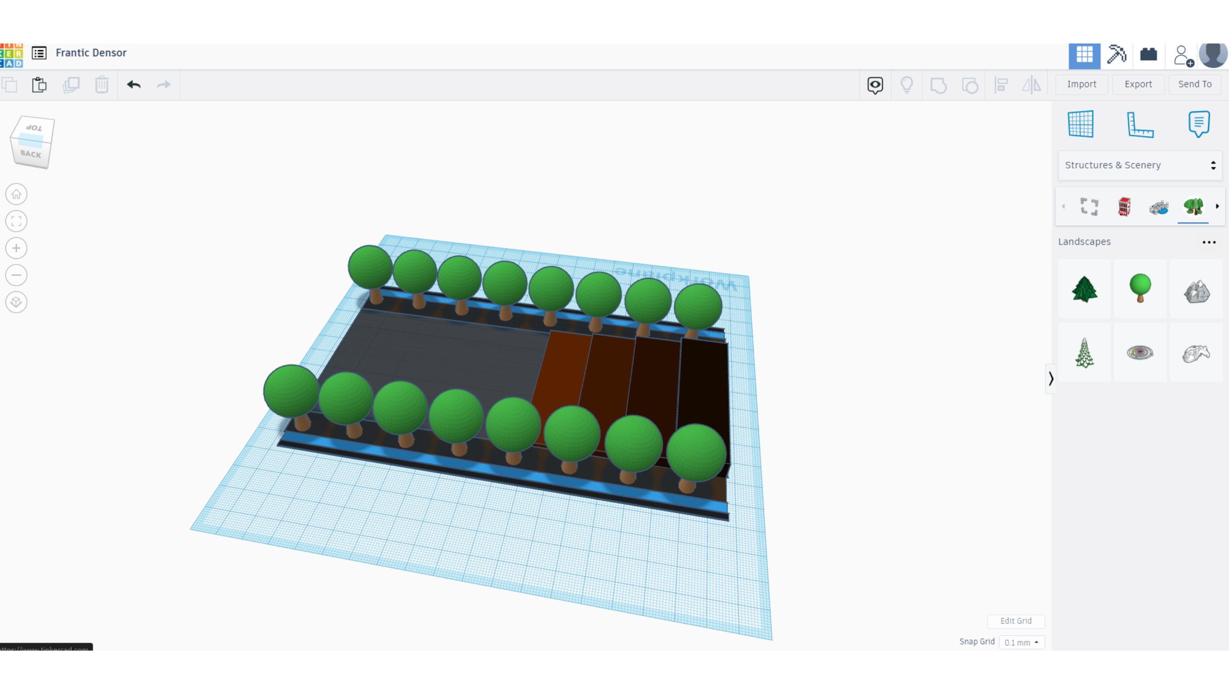Open the Notes tool
The height and width of the screenshot is (691, 1229).
coord(1198,124)
